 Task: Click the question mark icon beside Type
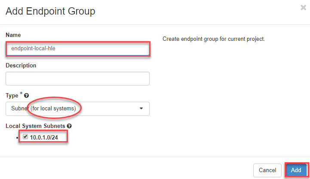[26, 95]
